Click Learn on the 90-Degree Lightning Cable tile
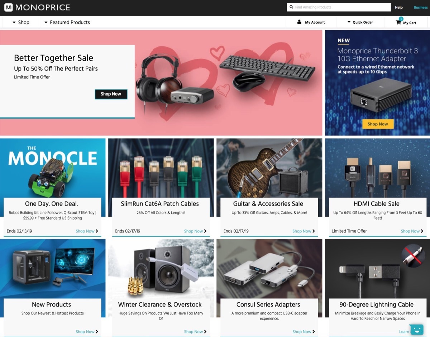 pyautogui.click(x=404, y=332)
